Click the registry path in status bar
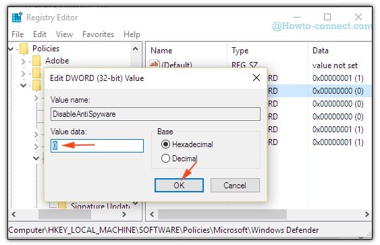Screen dimensions: 380x245 click(x=163, y=230)
